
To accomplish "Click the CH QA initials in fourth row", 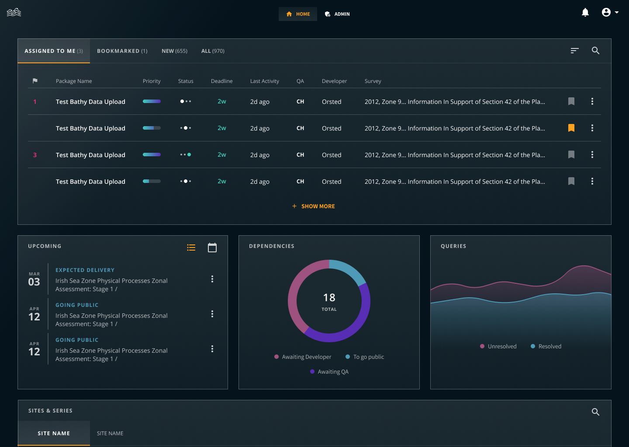I will (x=300, y=182).
